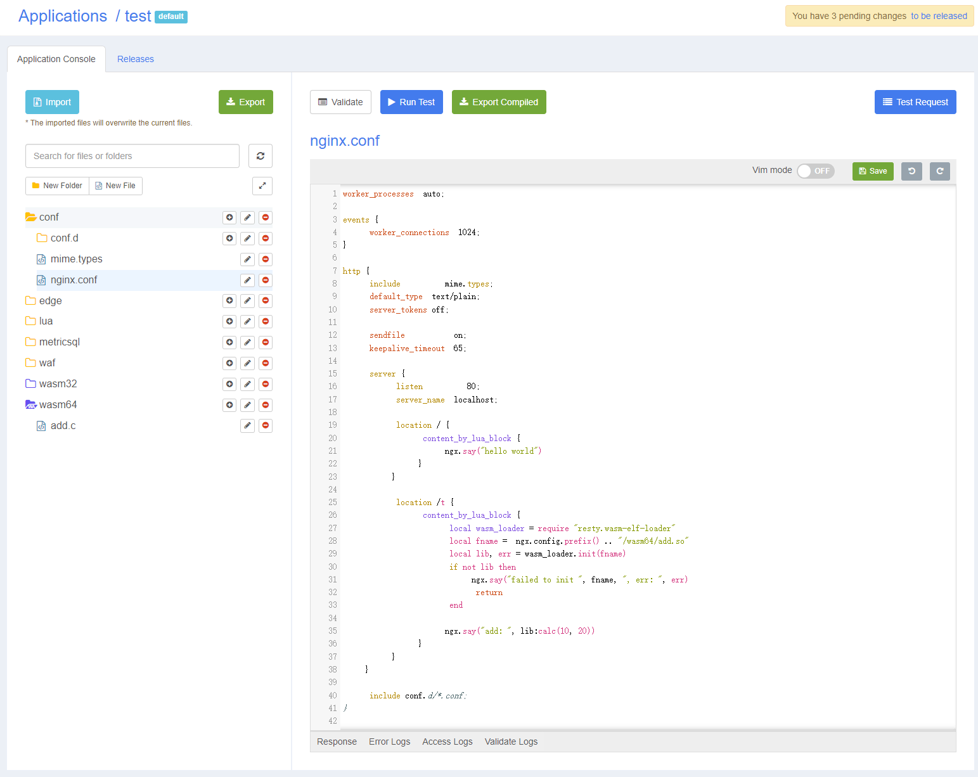This screenshot has width=978, height=777.
Task: Redo the editor change
Action: tap(940, 171)
